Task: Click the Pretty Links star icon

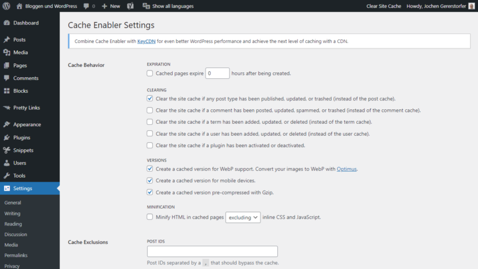Action: click(7, 108)
